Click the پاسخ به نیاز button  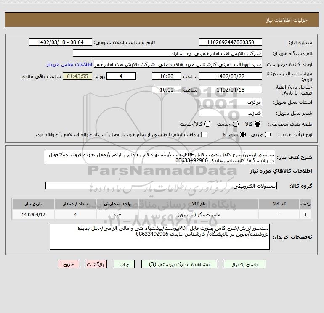click(244, 264)
